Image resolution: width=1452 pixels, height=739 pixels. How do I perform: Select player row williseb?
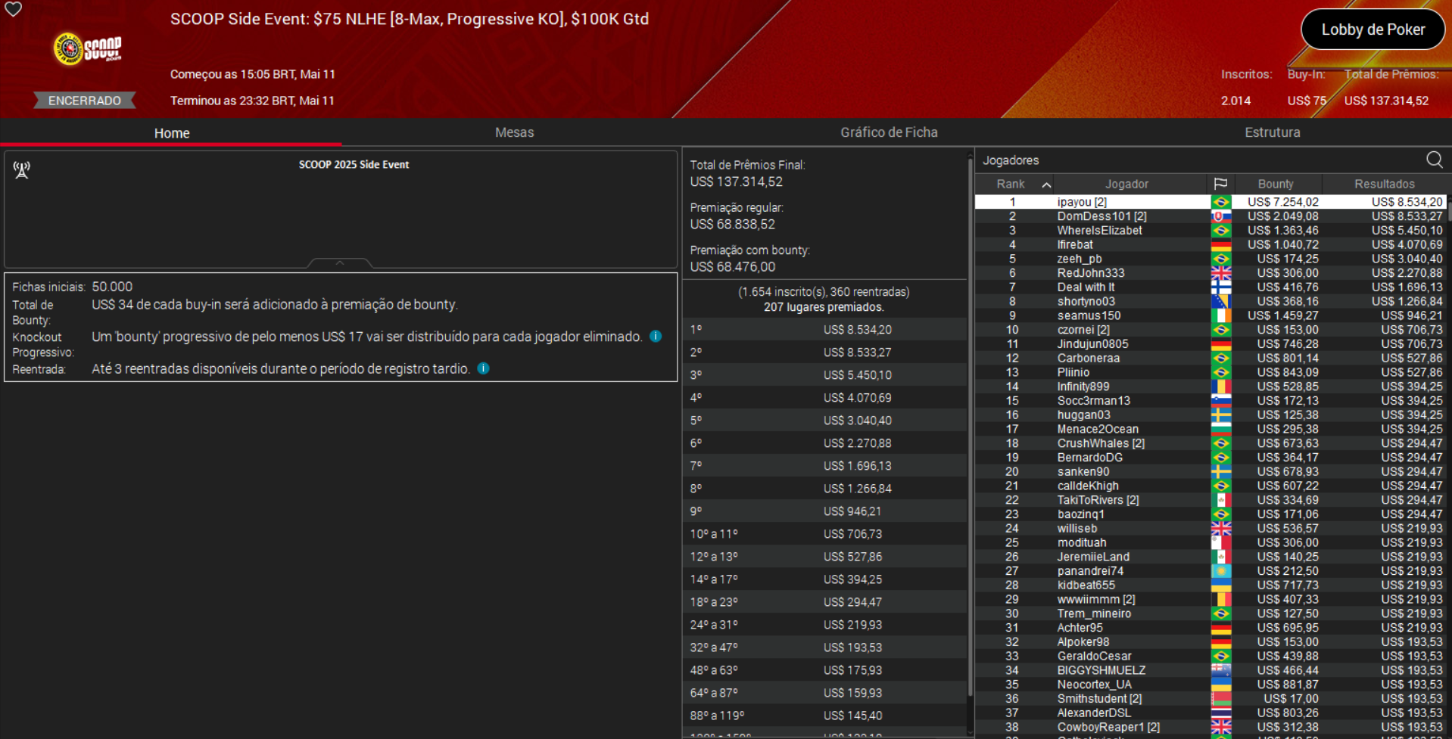(1211, 529)
